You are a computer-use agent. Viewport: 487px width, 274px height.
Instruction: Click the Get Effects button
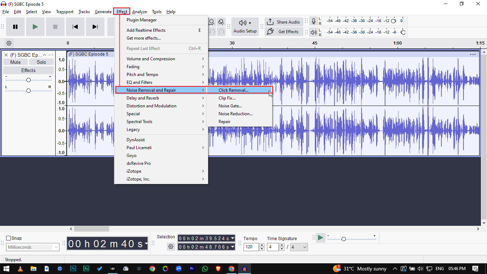pos(284,32)
